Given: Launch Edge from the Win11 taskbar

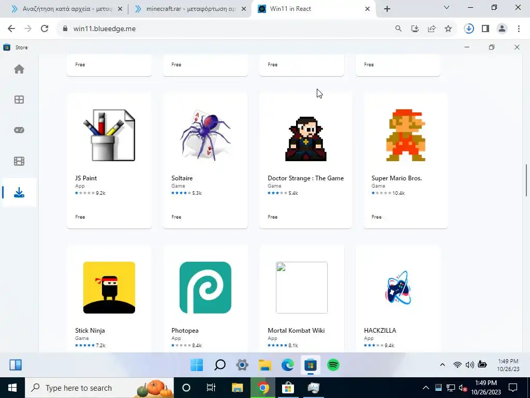Looking at the screenshot, I should pyautogui.click(x=288, y=365).
